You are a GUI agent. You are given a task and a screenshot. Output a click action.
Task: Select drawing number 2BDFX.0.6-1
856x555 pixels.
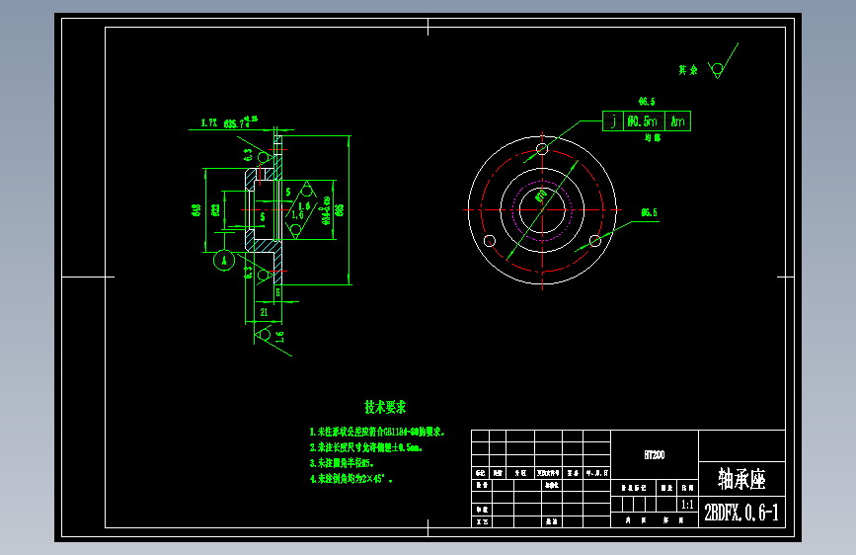741,513
